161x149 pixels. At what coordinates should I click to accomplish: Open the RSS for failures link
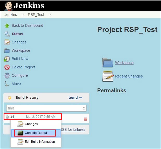click(73, 129)
